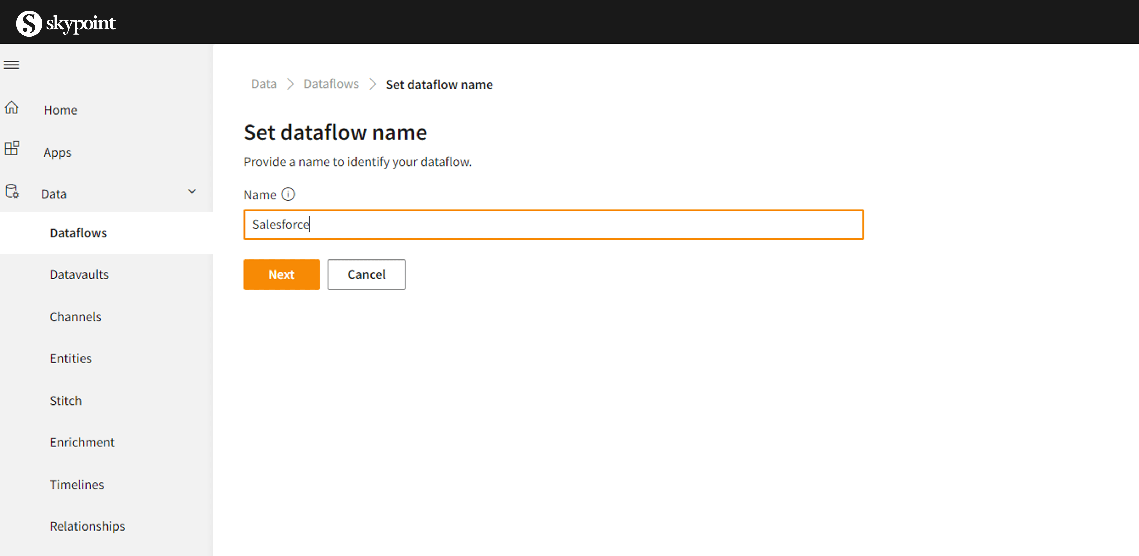The image size is (1139, 556).
Task: Navigate to Timelines
Action: click(77, 485)
